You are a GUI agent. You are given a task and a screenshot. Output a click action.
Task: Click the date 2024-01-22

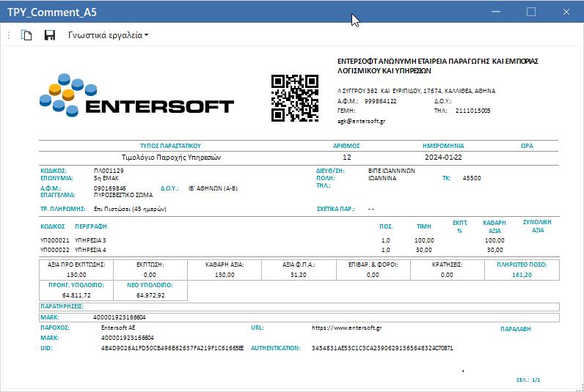(443, 158)
